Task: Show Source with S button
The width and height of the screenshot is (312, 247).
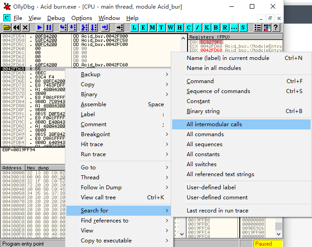Action: click(x=243, y=27)
